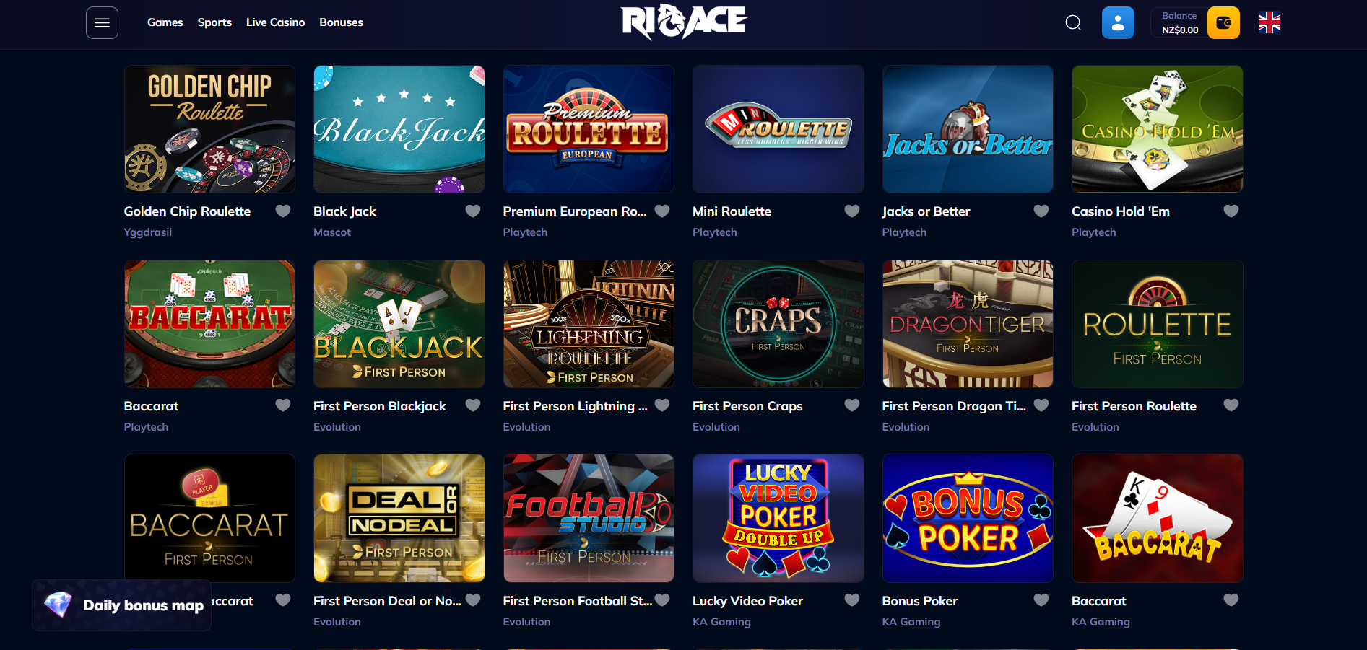Open the user account profile icon

1118,23
